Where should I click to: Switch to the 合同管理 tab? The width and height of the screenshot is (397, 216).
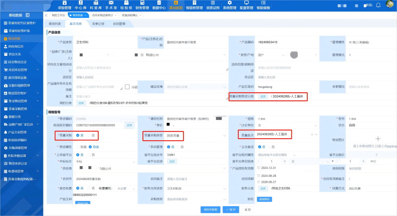click(119, 24)
